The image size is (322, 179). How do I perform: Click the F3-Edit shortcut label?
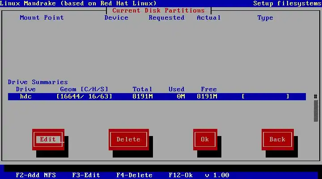click(x=86, y=175)
